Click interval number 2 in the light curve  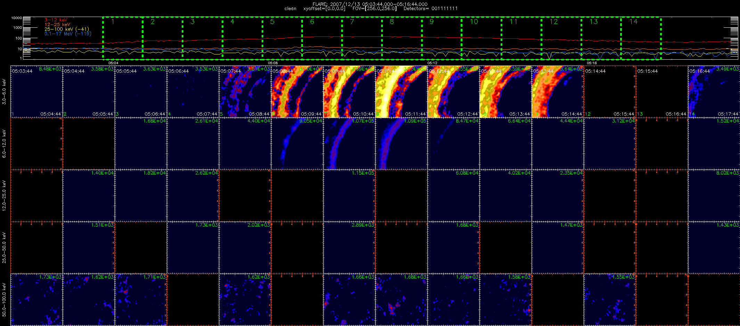pyautogui.click(x=153, y=22)
